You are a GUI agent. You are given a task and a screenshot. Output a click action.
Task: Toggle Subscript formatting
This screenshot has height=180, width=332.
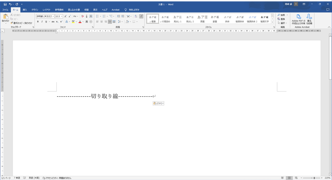coord(57,21)
